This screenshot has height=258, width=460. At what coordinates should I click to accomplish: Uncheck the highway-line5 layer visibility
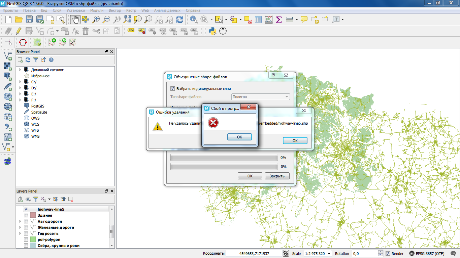26,209
